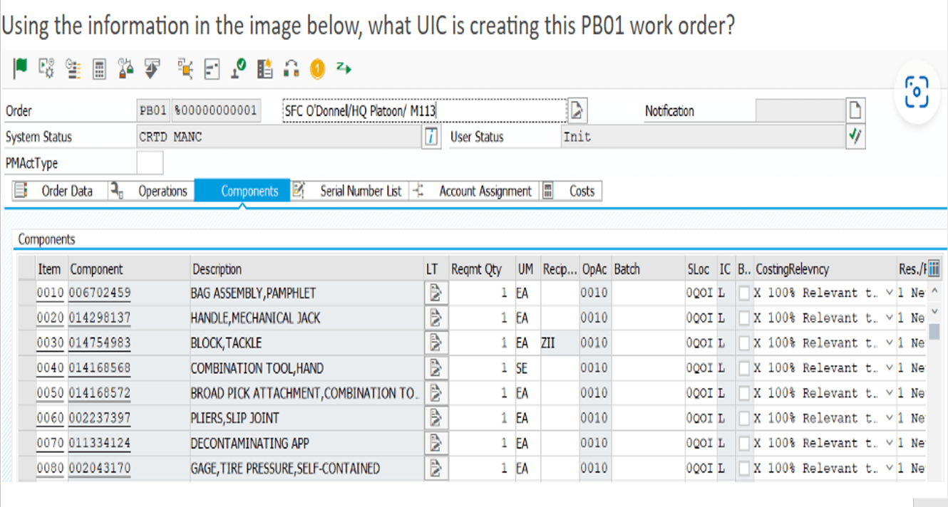Open component link 014298137
Image resolution: width=948 pixels, height=507 pixels.
pos(100,318)
